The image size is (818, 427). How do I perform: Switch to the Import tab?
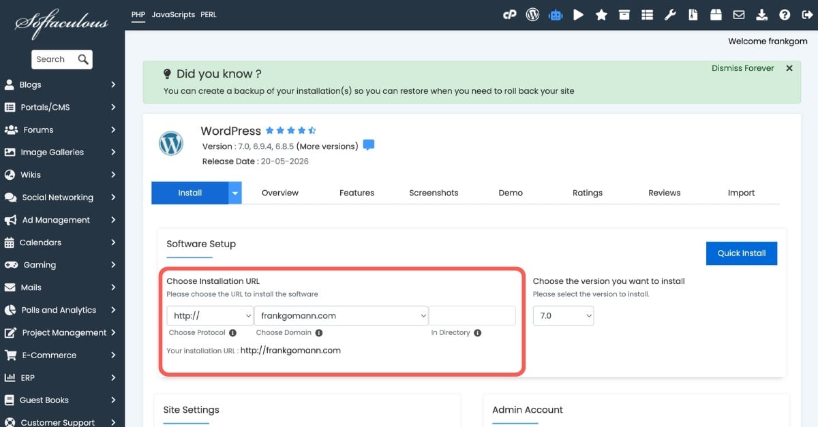[741, 193]
